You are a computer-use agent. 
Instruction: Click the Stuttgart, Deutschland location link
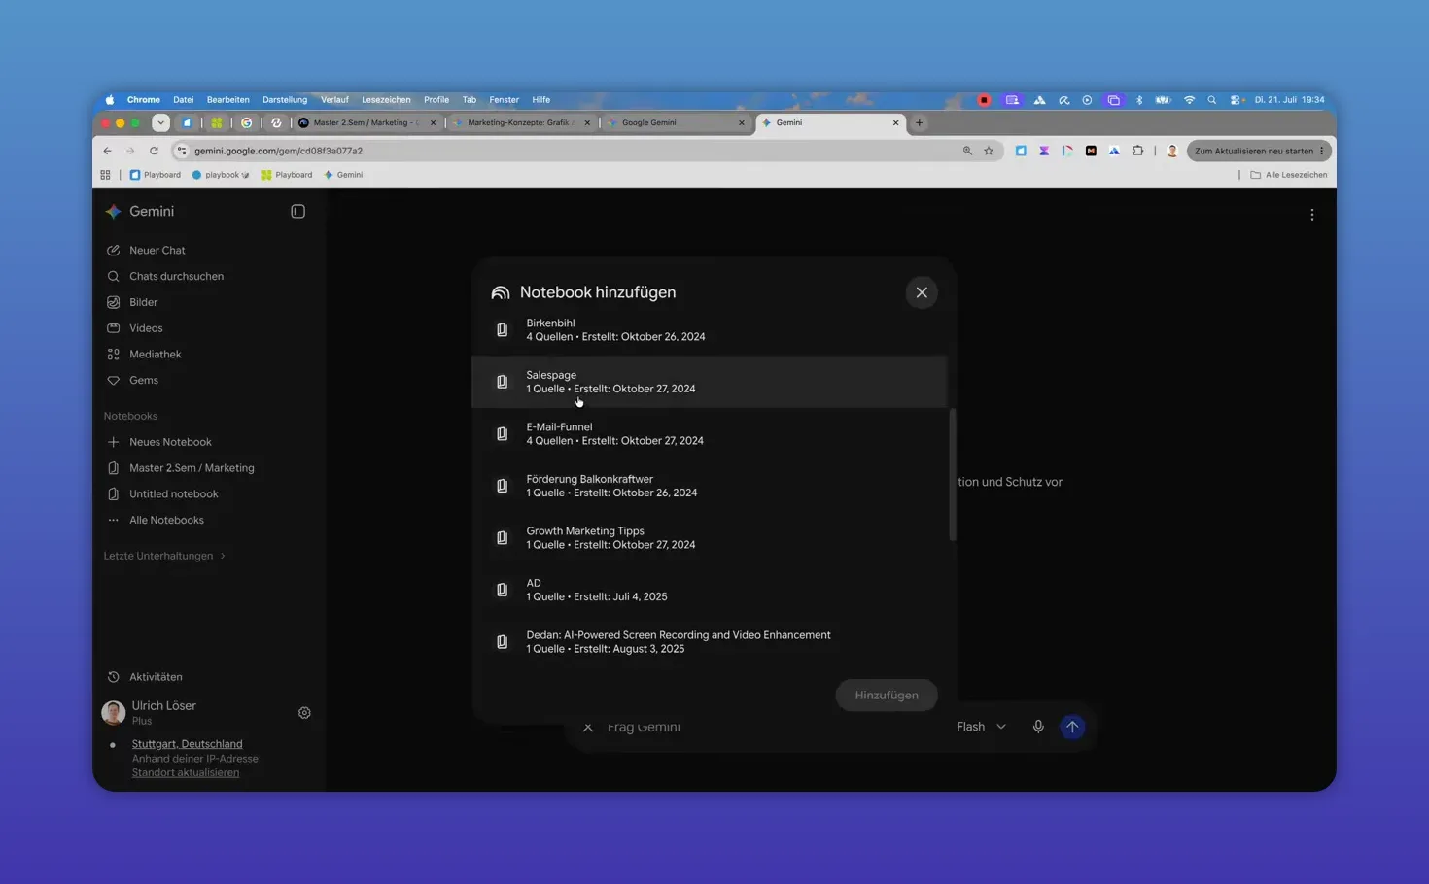point(188,744)
